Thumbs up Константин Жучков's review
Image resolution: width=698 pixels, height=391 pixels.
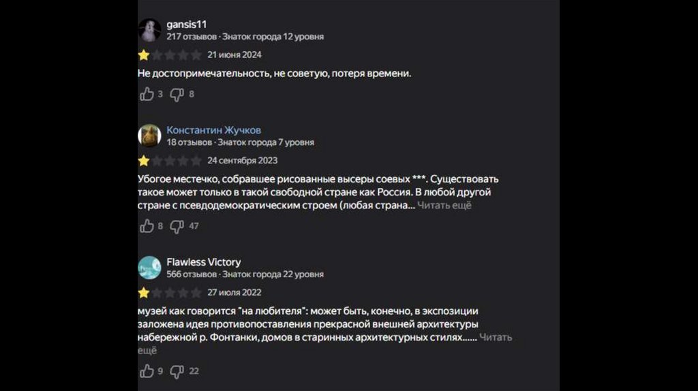click(x=147, y=225)
